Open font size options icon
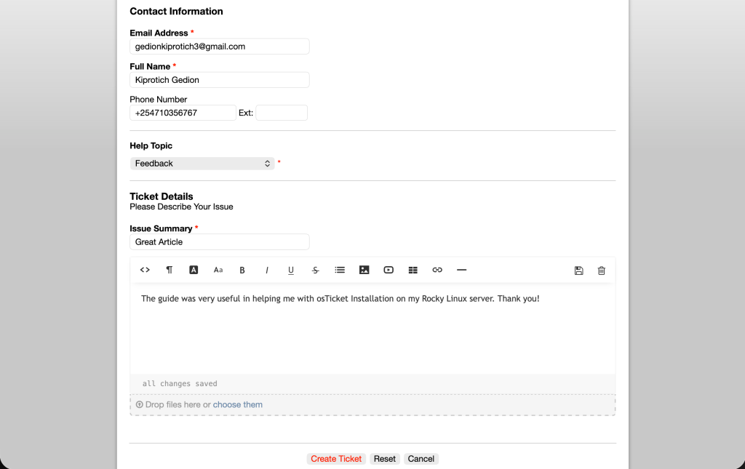The image size is (745, 469). 218,270
